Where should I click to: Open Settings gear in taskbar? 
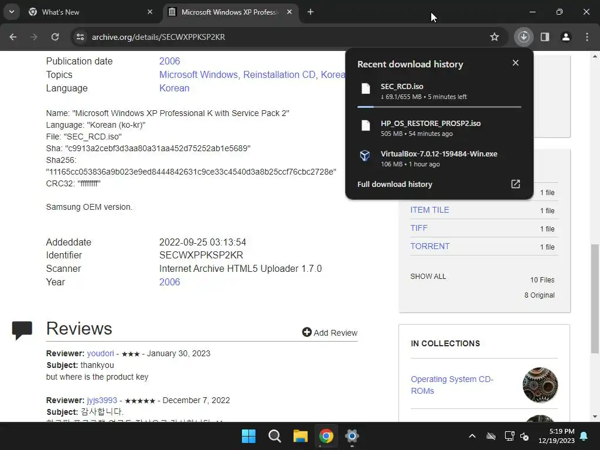pos(352,436)
